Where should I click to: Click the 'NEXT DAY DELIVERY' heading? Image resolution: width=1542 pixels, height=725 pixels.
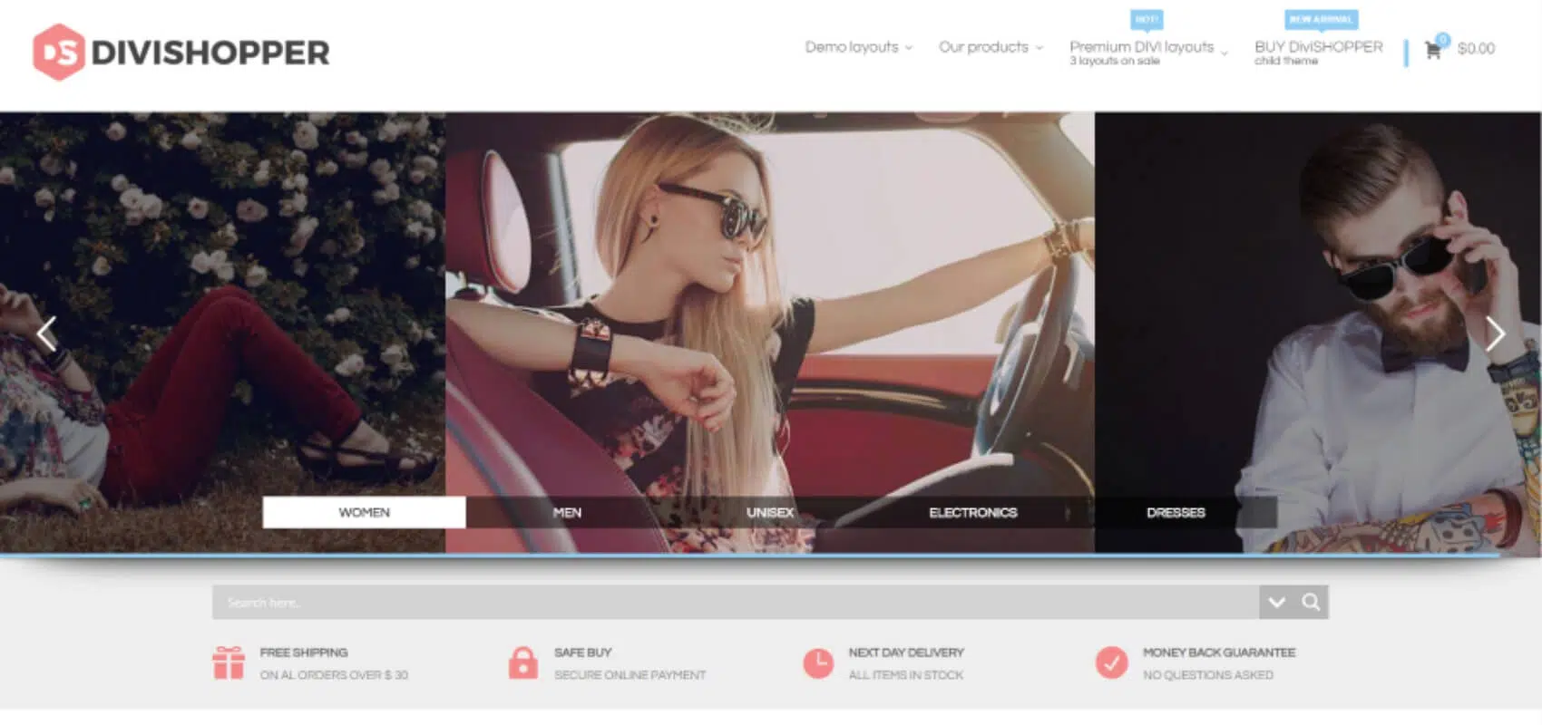tap(906, 652)
